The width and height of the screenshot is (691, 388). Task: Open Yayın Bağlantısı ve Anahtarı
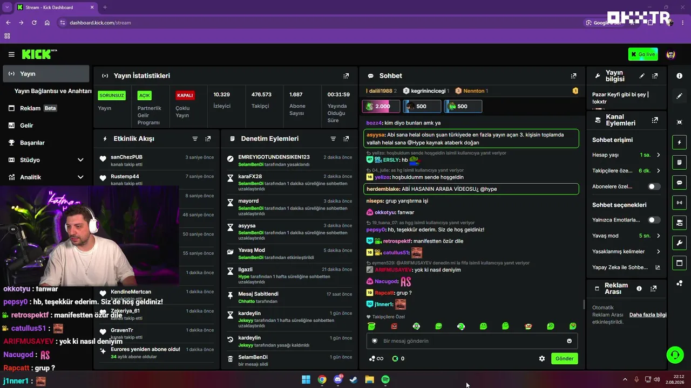click(x=53, y=91)
